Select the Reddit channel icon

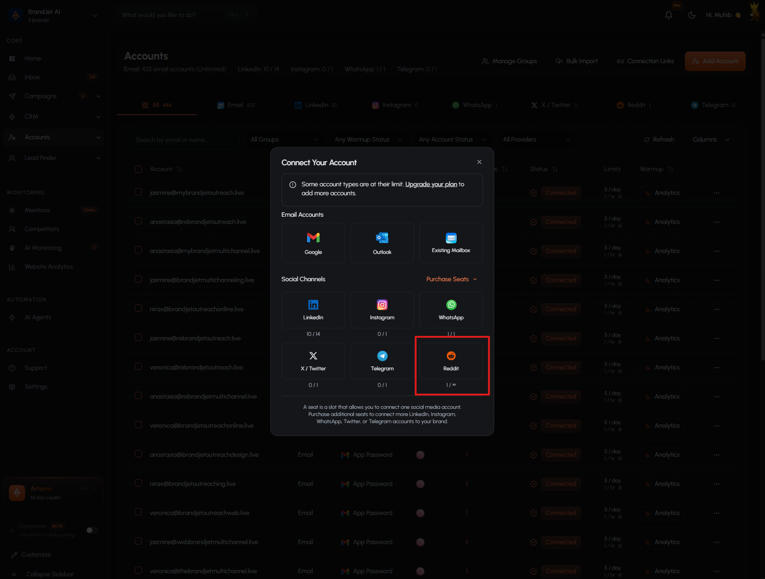(x=451, y=356)
